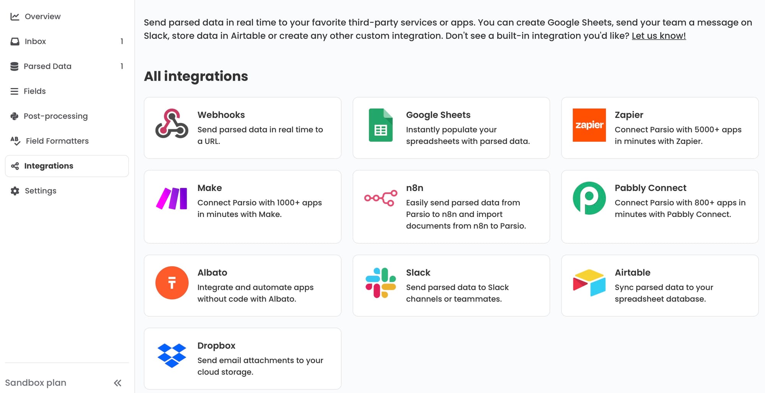The width and height of the screenshot is (765, 393).
Task: Click the purple Make logo icon
Action: (172, 198)
